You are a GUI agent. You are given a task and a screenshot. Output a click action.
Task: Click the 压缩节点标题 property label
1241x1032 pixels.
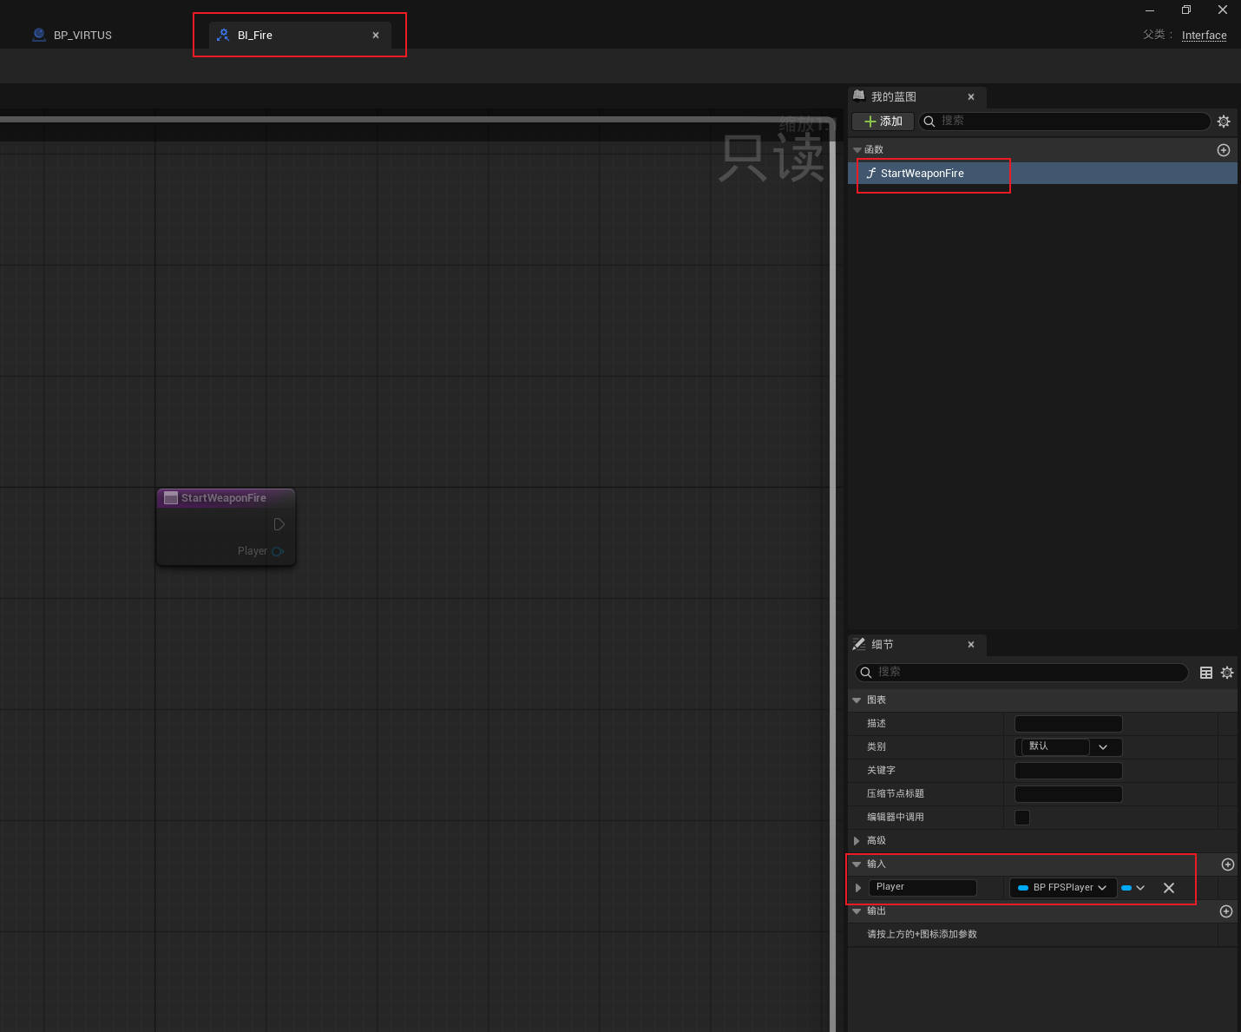point(896,794)
